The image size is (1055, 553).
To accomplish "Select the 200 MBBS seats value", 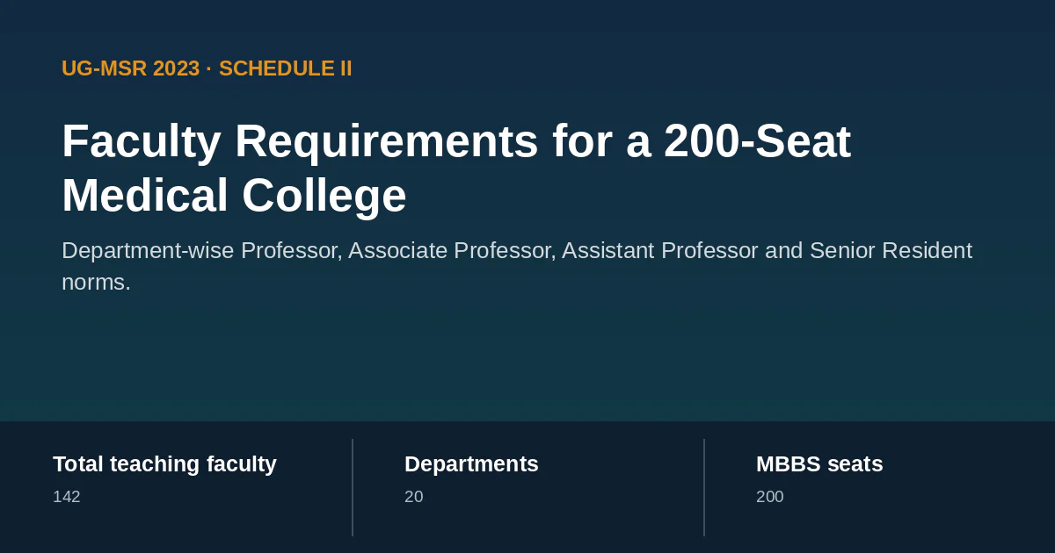I will [770, 497].
